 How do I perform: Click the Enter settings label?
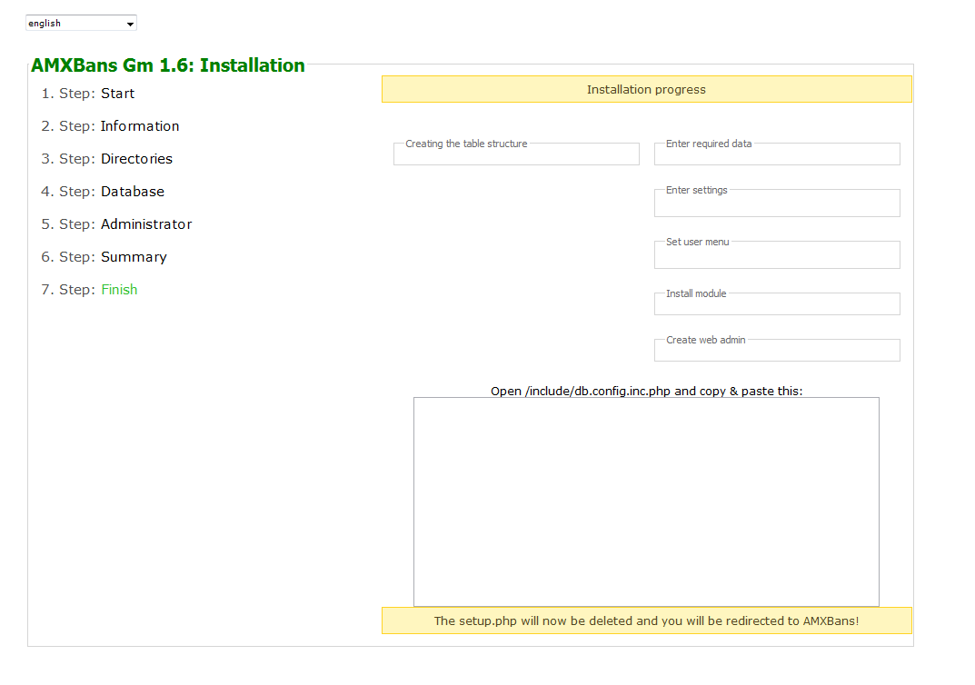point(696,190)
